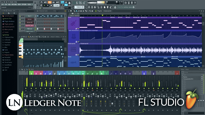The width and height of the screenshot is (205, 115).
Task: Toggle the metronome icon
Action: [x=41, y=2]
